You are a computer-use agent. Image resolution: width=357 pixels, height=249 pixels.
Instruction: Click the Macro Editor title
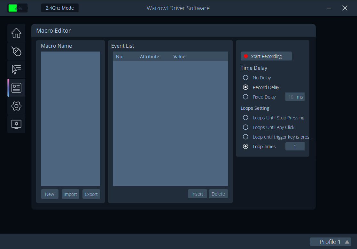53,30
